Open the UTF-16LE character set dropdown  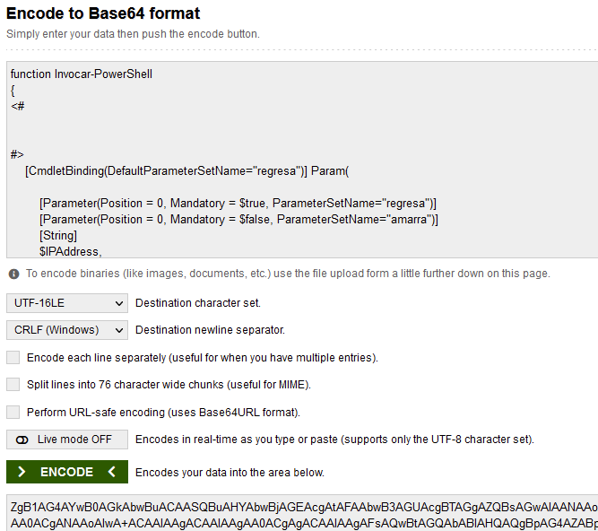(67, 303)
